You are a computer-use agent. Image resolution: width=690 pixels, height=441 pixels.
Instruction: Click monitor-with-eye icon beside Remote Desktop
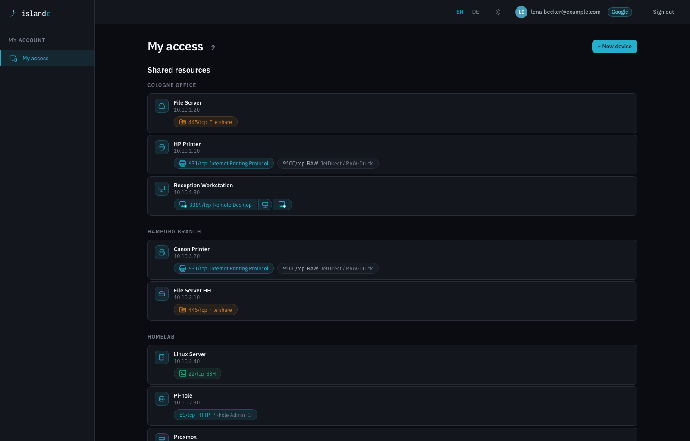(x=282, y=205)
